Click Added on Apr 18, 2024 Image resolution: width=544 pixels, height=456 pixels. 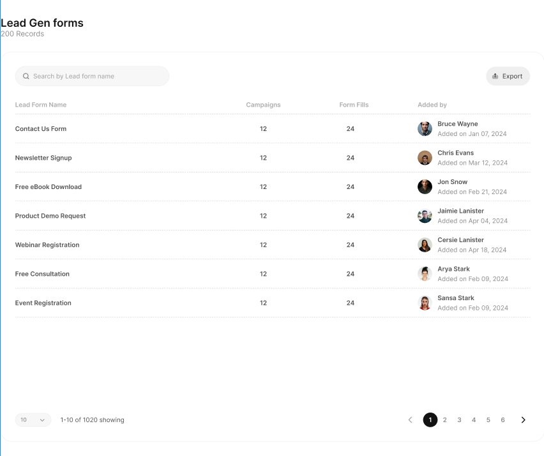(472, 250)
